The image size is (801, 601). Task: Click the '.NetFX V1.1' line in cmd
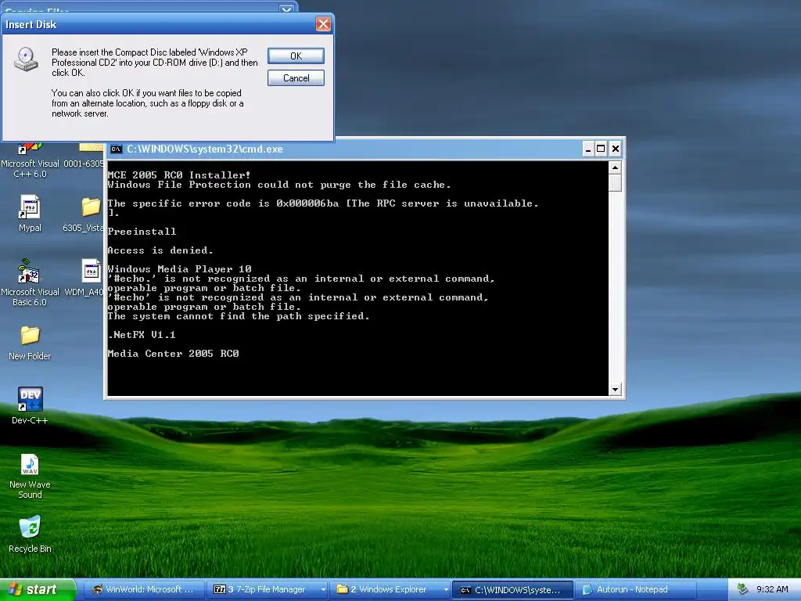point(142,335)
